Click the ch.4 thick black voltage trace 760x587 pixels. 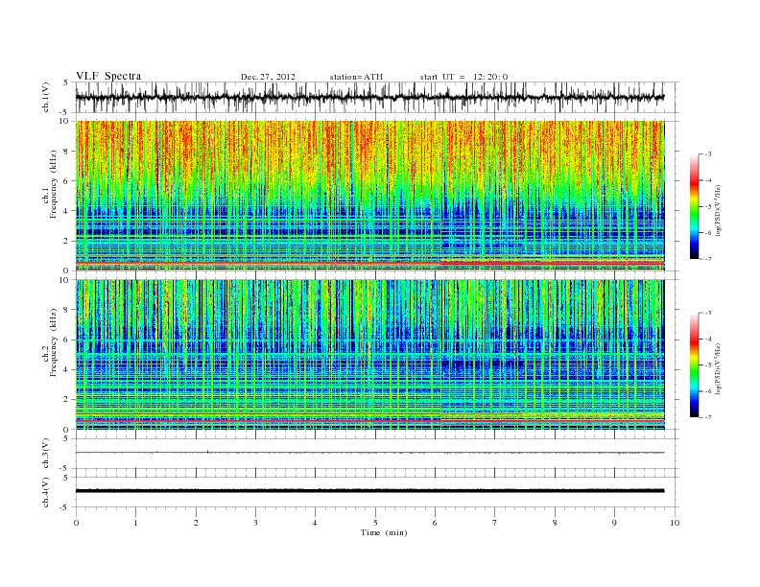369,491
